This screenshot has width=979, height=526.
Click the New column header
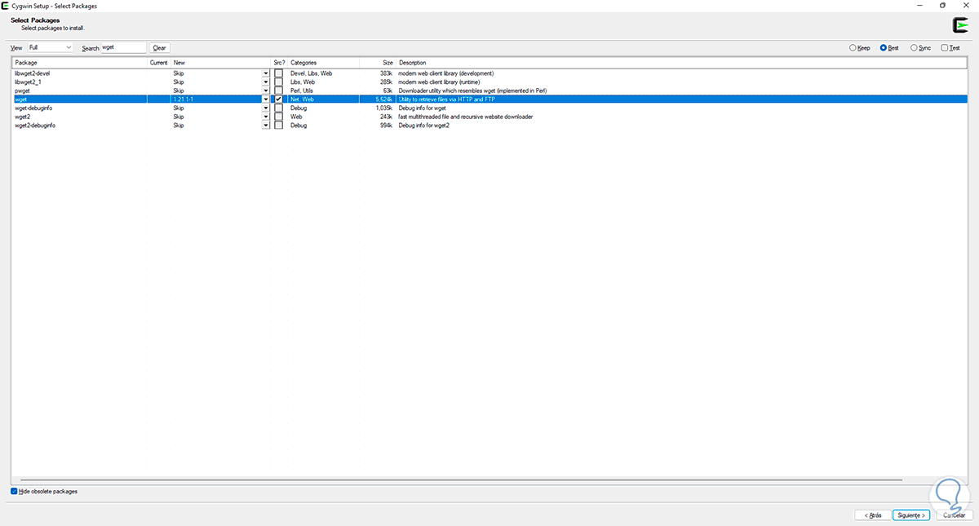point(220,63)
